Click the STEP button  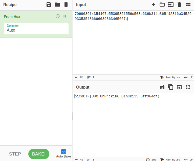15,154
